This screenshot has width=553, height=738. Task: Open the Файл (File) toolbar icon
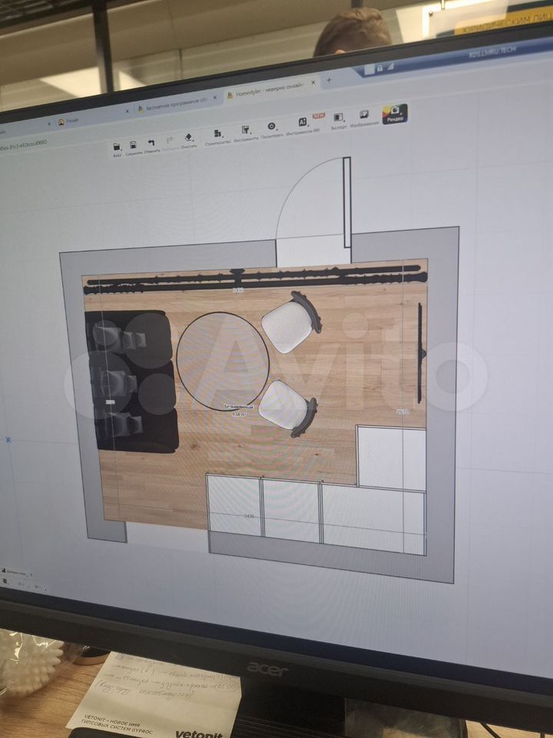point(117,147)
